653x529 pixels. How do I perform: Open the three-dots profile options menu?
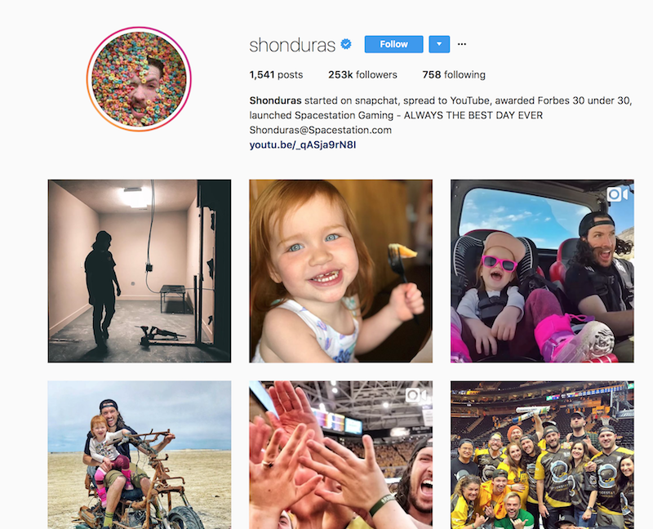coord(462,44)
